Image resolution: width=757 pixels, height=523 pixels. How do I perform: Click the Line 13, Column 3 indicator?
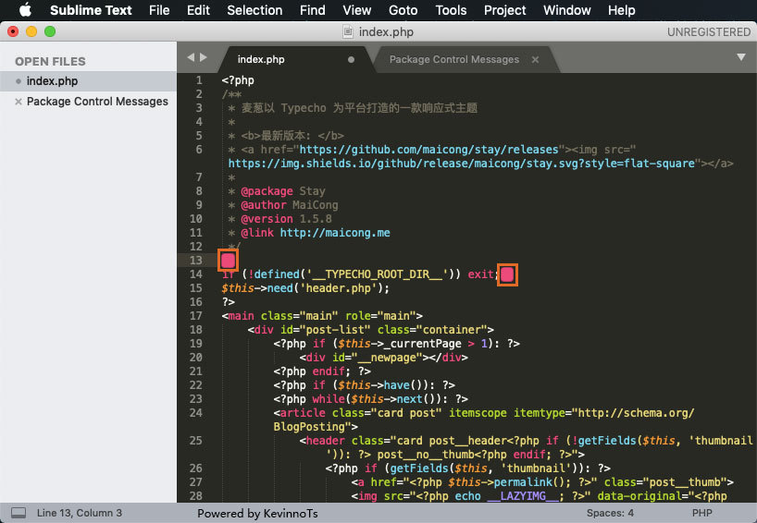(80, 513)
